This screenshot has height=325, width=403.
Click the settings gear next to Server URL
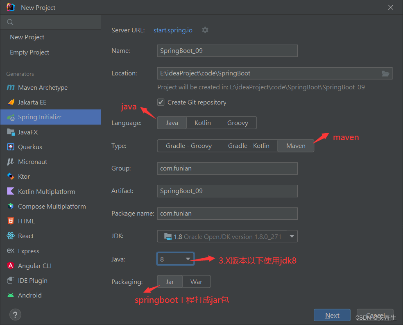pyautogui.click(x=205, y=30)
